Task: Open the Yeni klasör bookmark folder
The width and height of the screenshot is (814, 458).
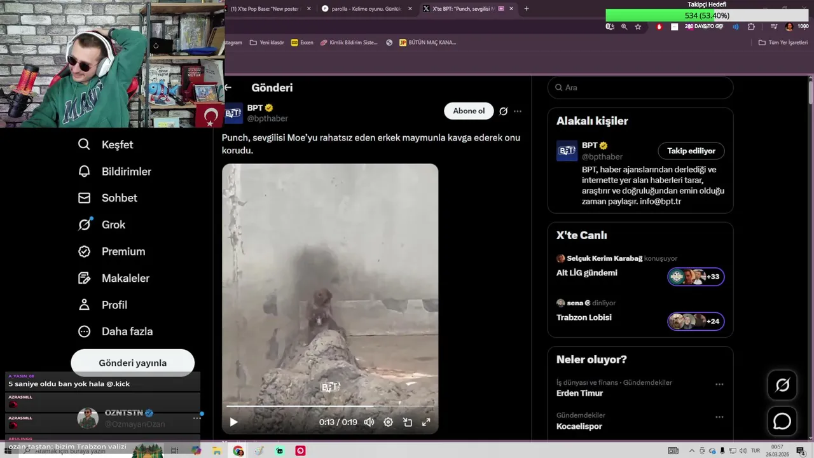Action: [x=266, y=43]
